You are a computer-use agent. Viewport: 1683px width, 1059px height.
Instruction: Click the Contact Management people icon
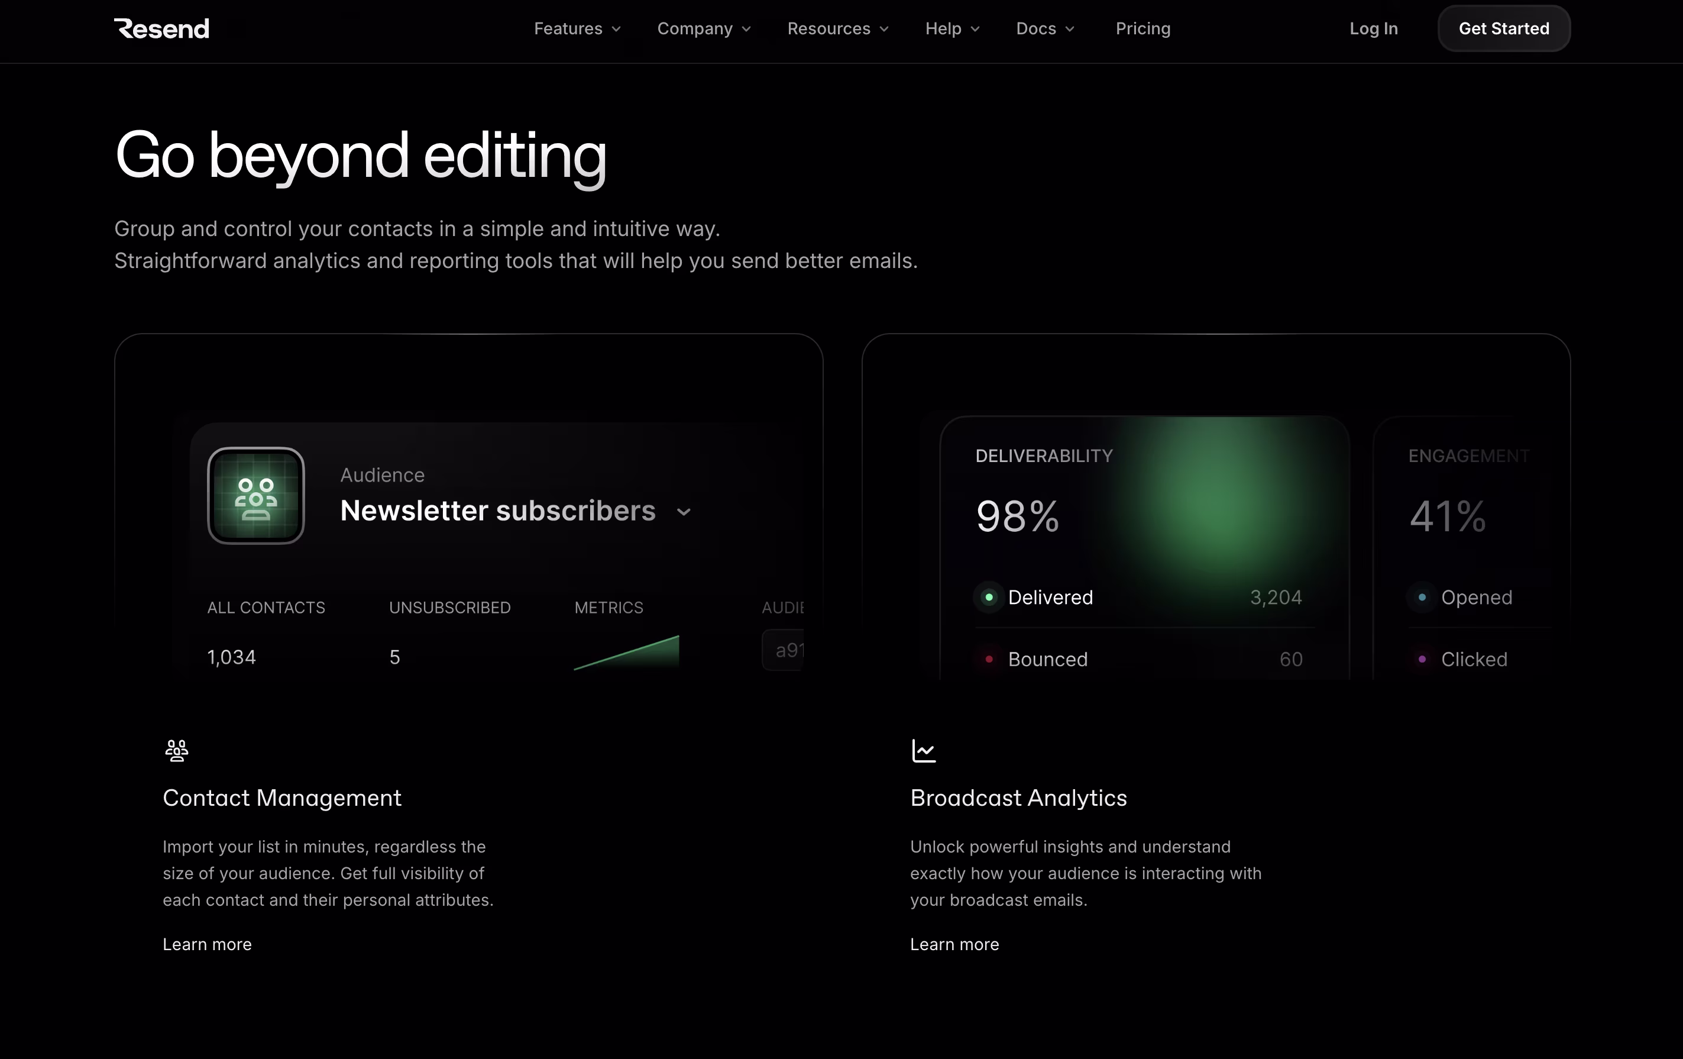point(176,750)
